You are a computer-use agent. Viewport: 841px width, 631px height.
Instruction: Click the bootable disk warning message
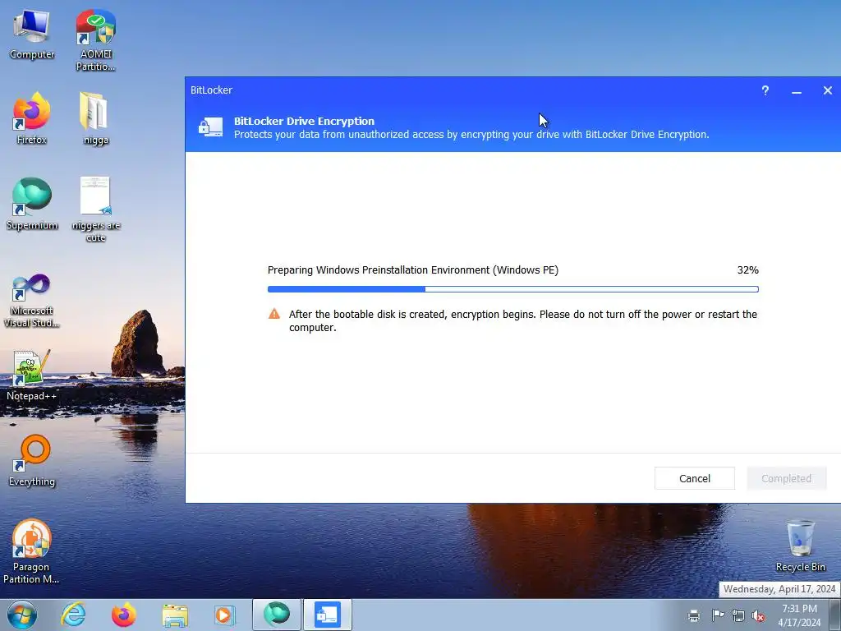(x=523, y=320)
